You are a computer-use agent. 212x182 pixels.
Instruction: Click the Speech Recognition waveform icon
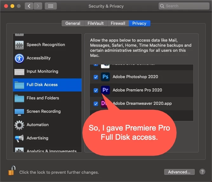[x=19, y=45]
